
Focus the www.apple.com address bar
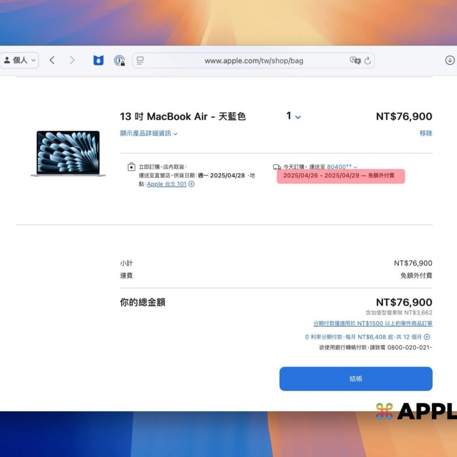(253, 61)
